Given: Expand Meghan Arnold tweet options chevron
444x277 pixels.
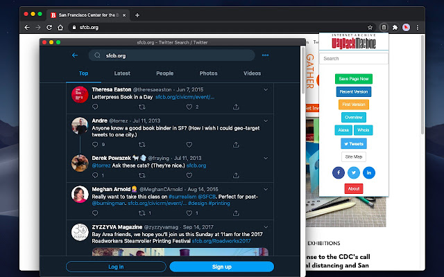Looking at the screenshot, I should [x=266, y=189].
